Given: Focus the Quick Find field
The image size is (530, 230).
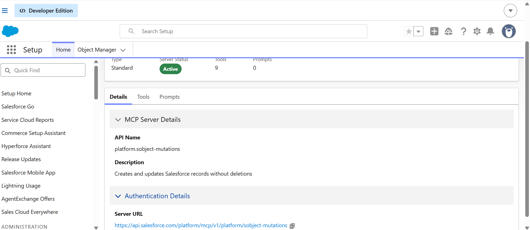Looking at the screenshot, I should point(43,70).
